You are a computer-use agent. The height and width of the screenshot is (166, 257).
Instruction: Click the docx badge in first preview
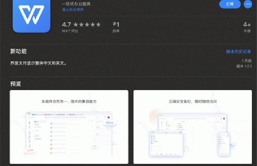pyautogui.click(x=110, y=123)
